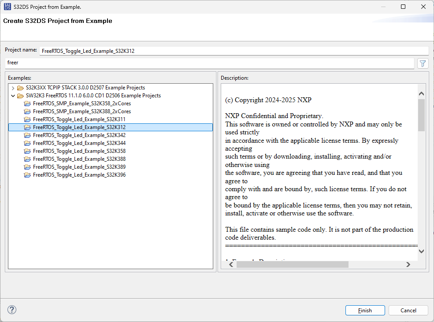This screenshot has width=434, height=322.
Task: Click project icon of FreeRTOS_Toggle_Led_Example_S32K388
Action: (27, 159)
